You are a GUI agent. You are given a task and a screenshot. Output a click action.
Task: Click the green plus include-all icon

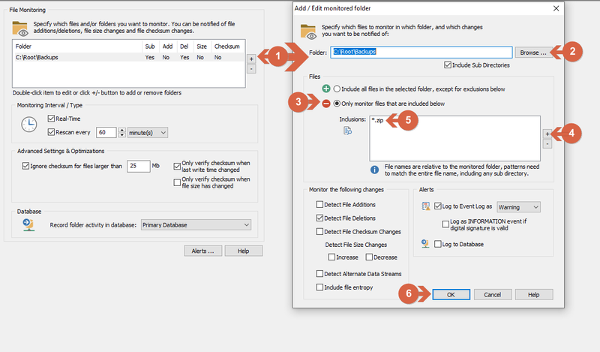[326, 89]
